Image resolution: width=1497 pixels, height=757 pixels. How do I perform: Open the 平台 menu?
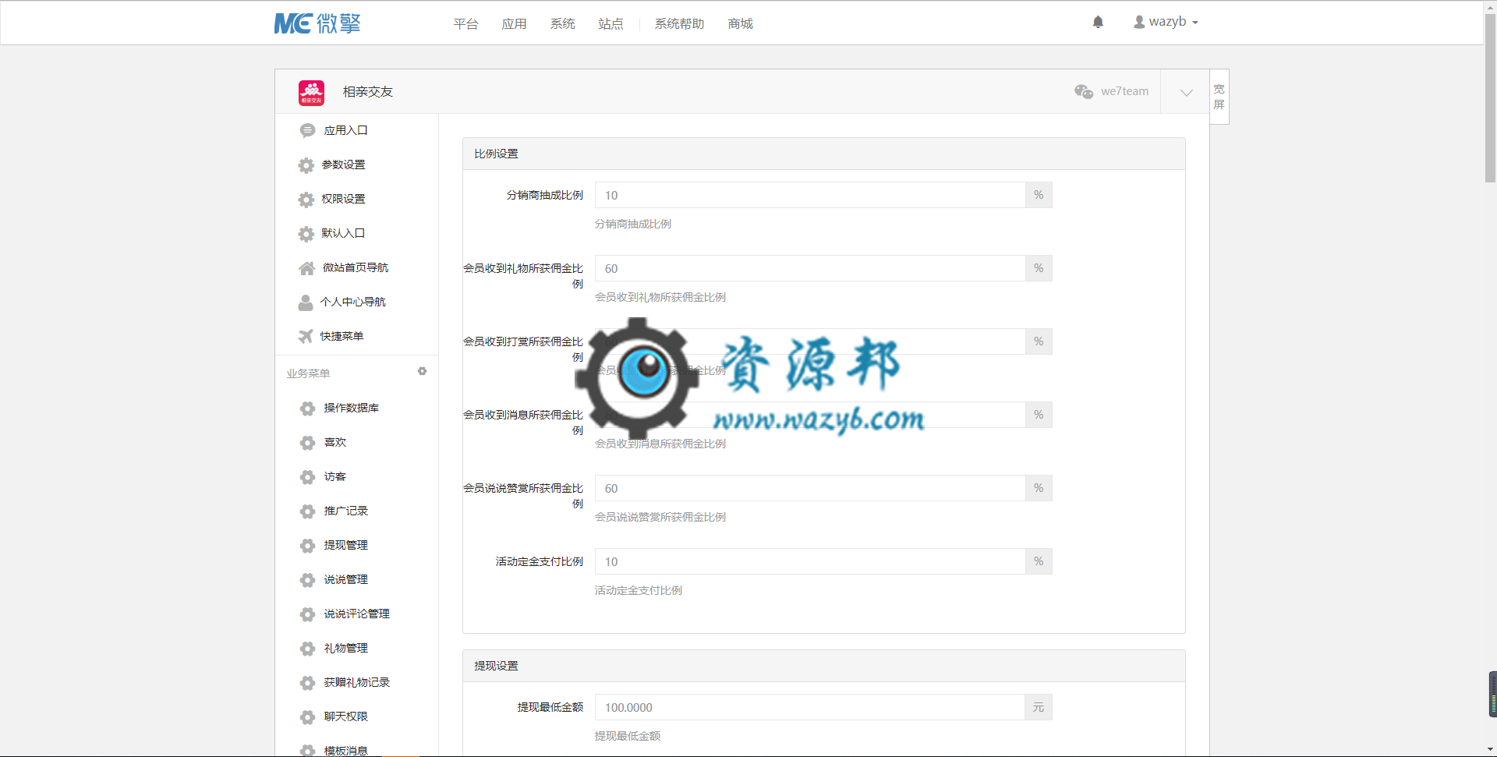pyautogui.click(x=465, y=23)
